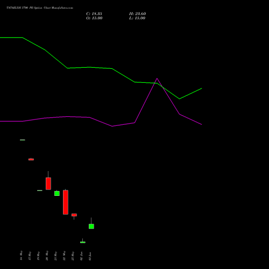This screenshot has height=269, width=269.
Task: Click the green candle above 03 Jun
Action: point(91,226)
